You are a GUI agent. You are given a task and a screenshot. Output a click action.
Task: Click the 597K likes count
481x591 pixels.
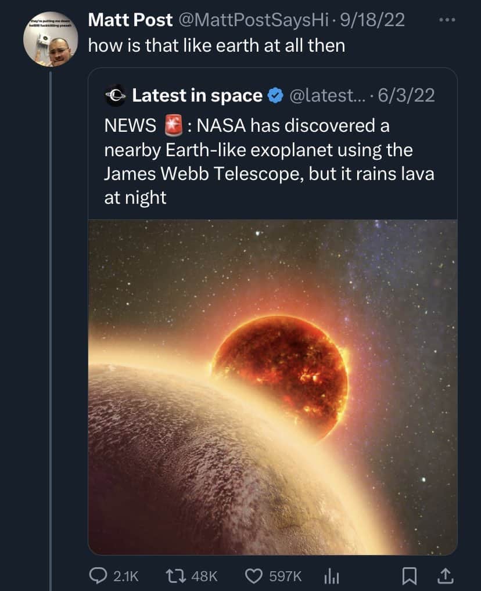click(286, 575)
